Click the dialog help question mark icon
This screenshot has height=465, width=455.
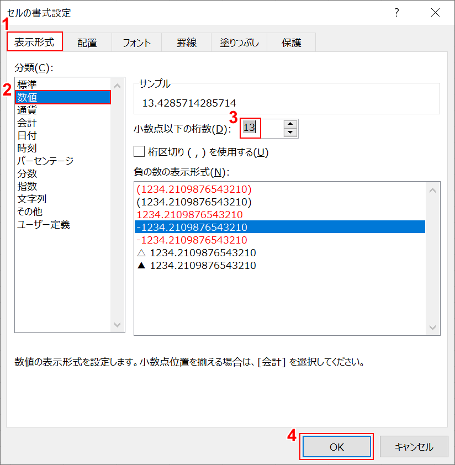coord(396,12)
